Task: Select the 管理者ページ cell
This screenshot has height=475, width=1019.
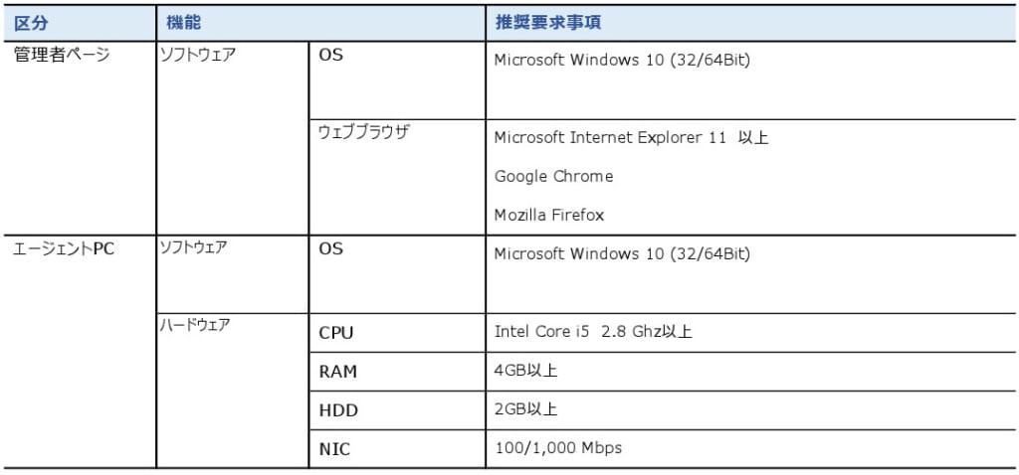Action: [62, 56]
